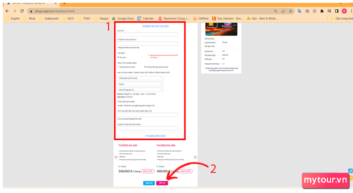The height and width of the screenshot is (193, 353).
Task: Open the Work bookmarks folder
Action: point(30,19)
